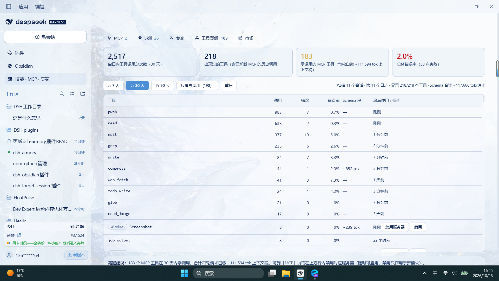Image resolution: width=499 pixels, height=281 pixels.
Task: Start a 新会话
Action: tap(45, 37)
